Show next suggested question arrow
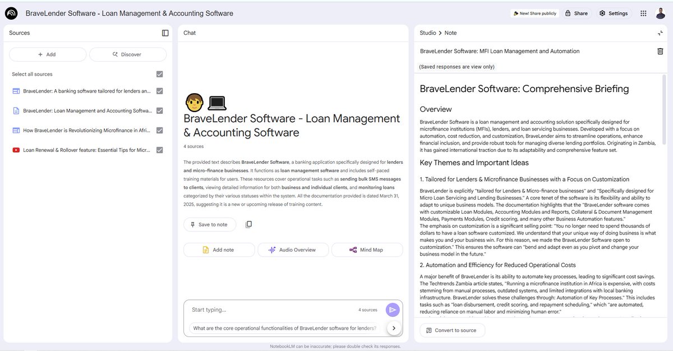Image resolution: width=673 pixels, height=351 pixels. click(394, 328)
